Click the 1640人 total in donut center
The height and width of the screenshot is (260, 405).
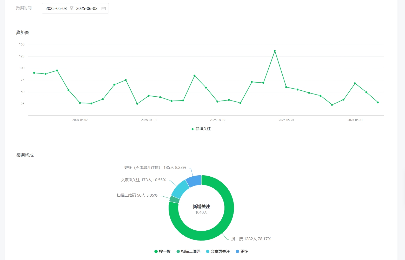click(x=201, y=212)
